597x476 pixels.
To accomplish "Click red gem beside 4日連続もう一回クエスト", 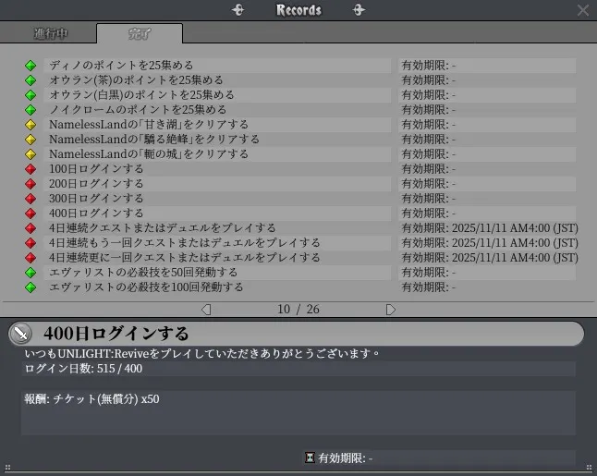I will pos(30,243).
